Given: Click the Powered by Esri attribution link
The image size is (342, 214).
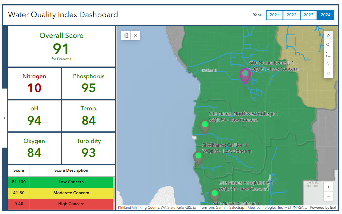Looking at the screenshot, I should [323, 207].
